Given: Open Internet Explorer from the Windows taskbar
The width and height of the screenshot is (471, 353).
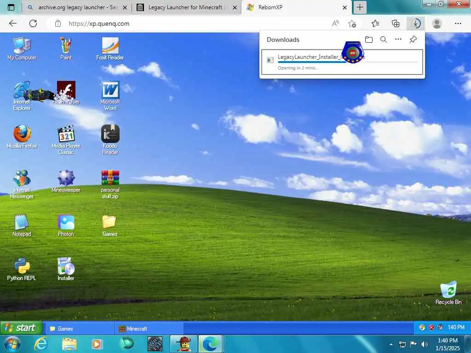Looking at the screenshot, I should [x=40, y=344].
